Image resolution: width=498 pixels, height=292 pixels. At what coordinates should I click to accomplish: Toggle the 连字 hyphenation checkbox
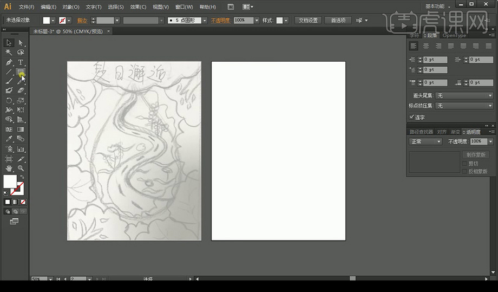point(412,117)
